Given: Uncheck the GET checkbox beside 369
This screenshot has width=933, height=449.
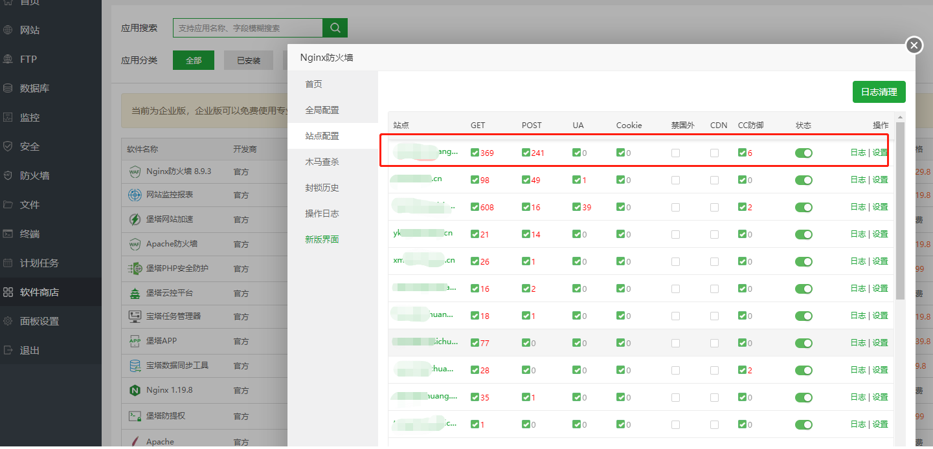Looking at the screenshot, I should pos(475,153).
